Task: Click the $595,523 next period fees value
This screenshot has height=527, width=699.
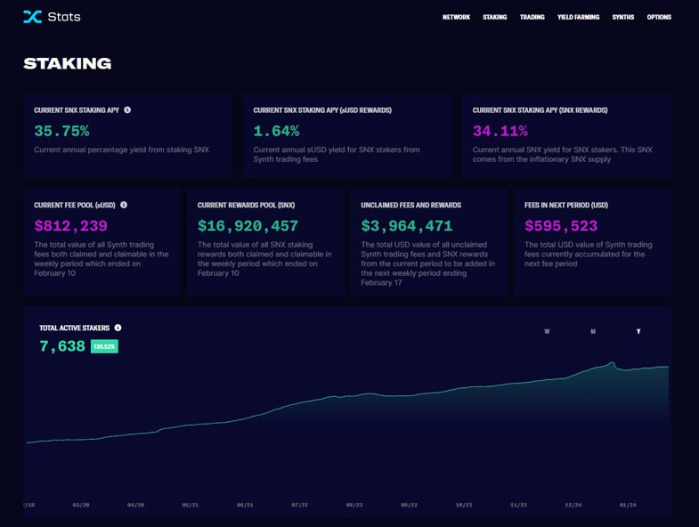Action: [x=561, y=226]
